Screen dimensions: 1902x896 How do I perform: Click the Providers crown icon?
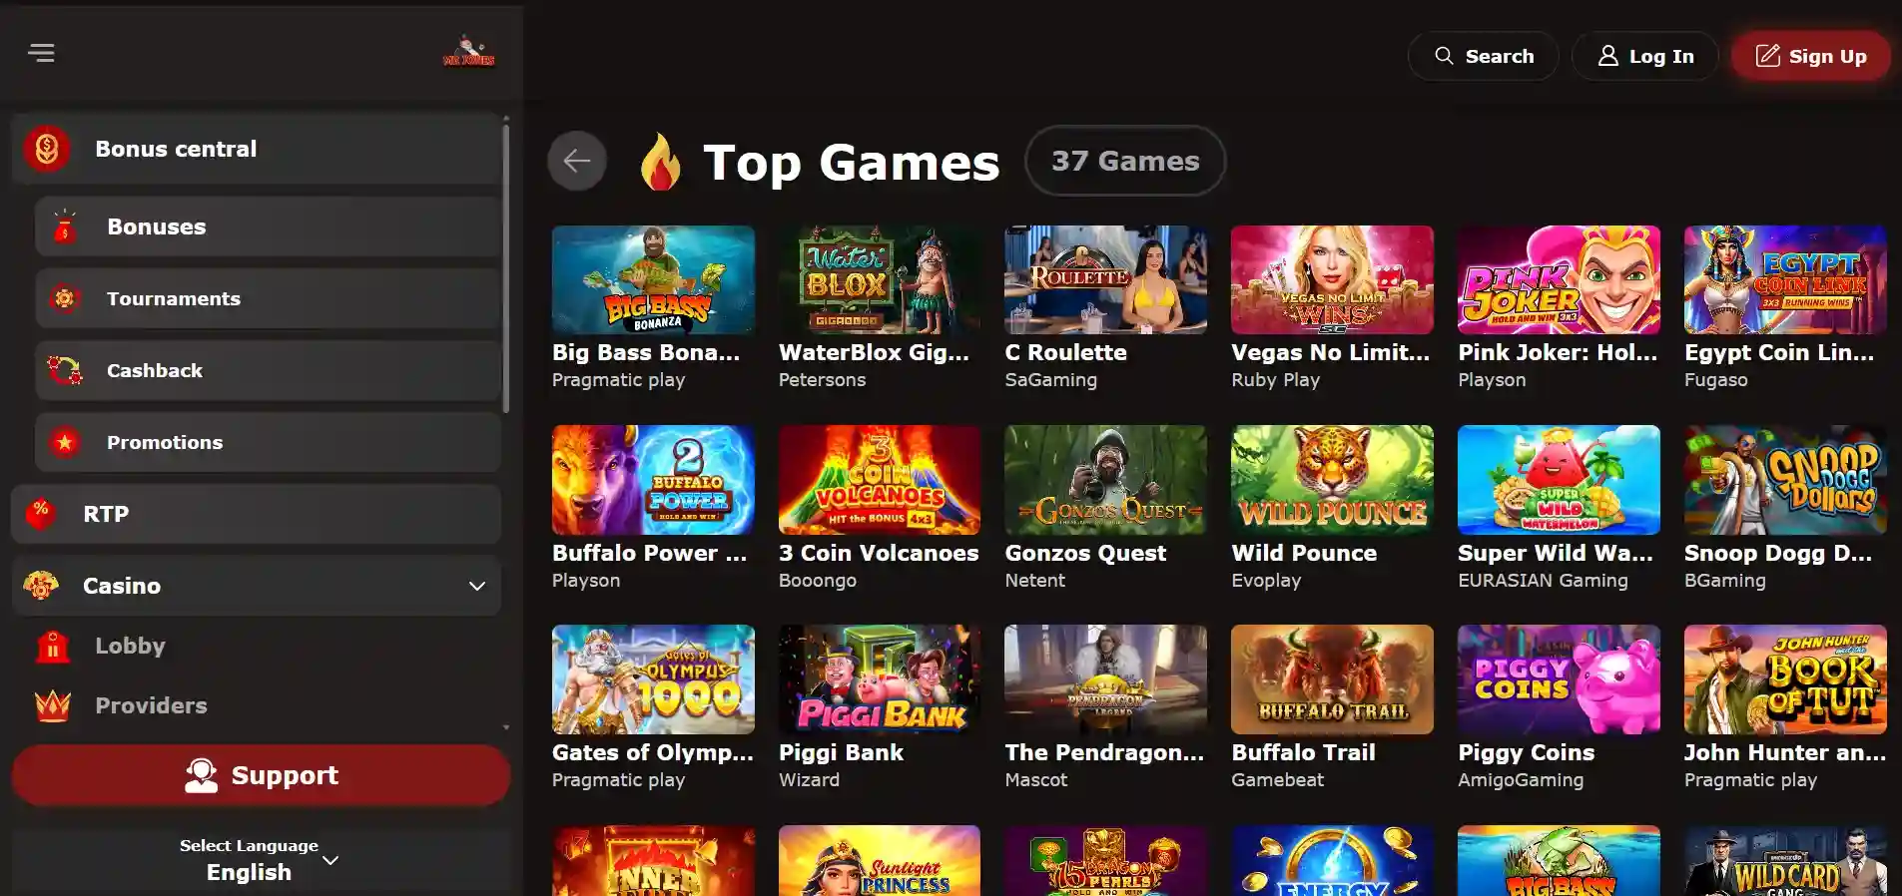coord(53,705)
